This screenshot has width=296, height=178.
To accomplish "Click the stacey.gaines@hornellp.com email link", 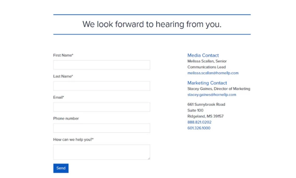I will tap(212, 95).
